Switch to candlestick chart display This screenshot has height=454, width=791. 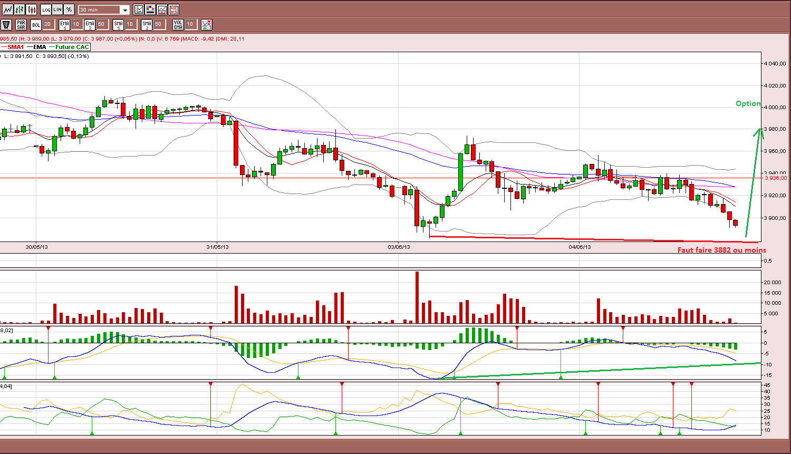point(32,9)
